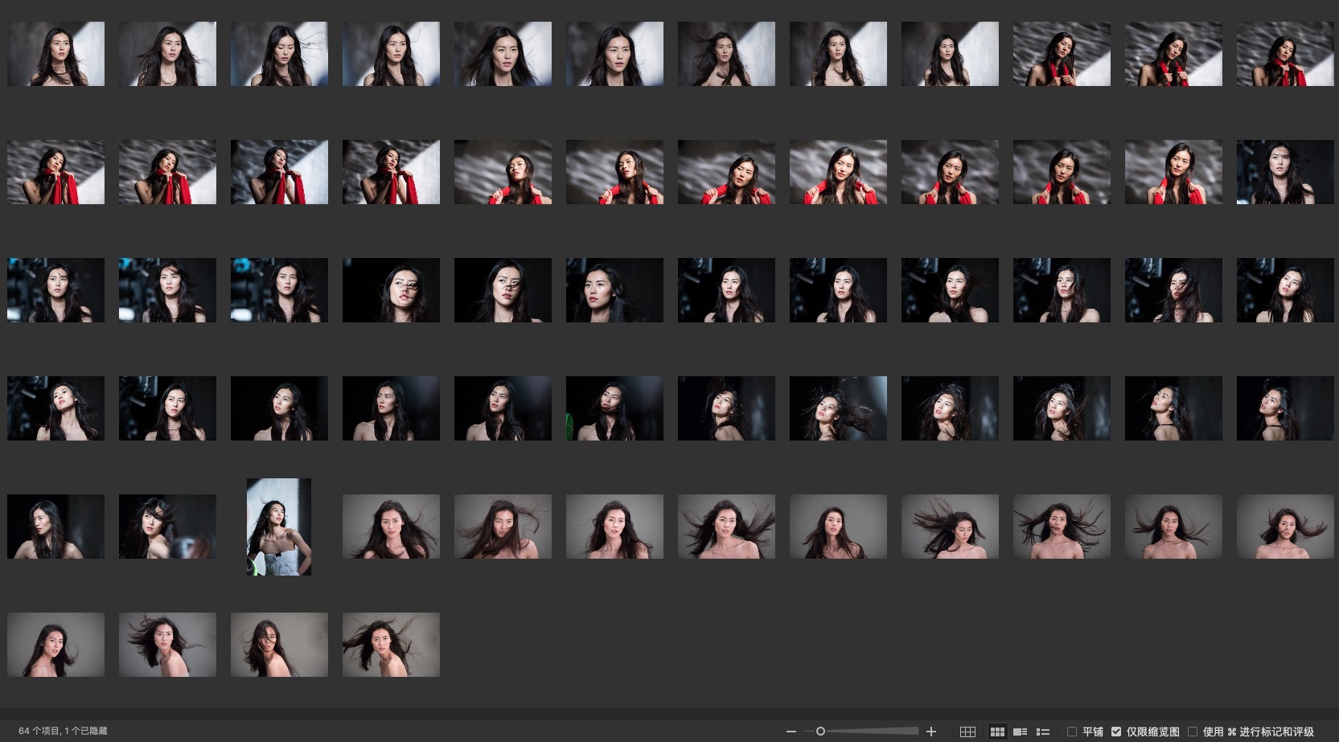The height and width of the screenshot is (742, 1339).
Task: Select the last thumbnail in the bottom row
Action: coord(391,645)
